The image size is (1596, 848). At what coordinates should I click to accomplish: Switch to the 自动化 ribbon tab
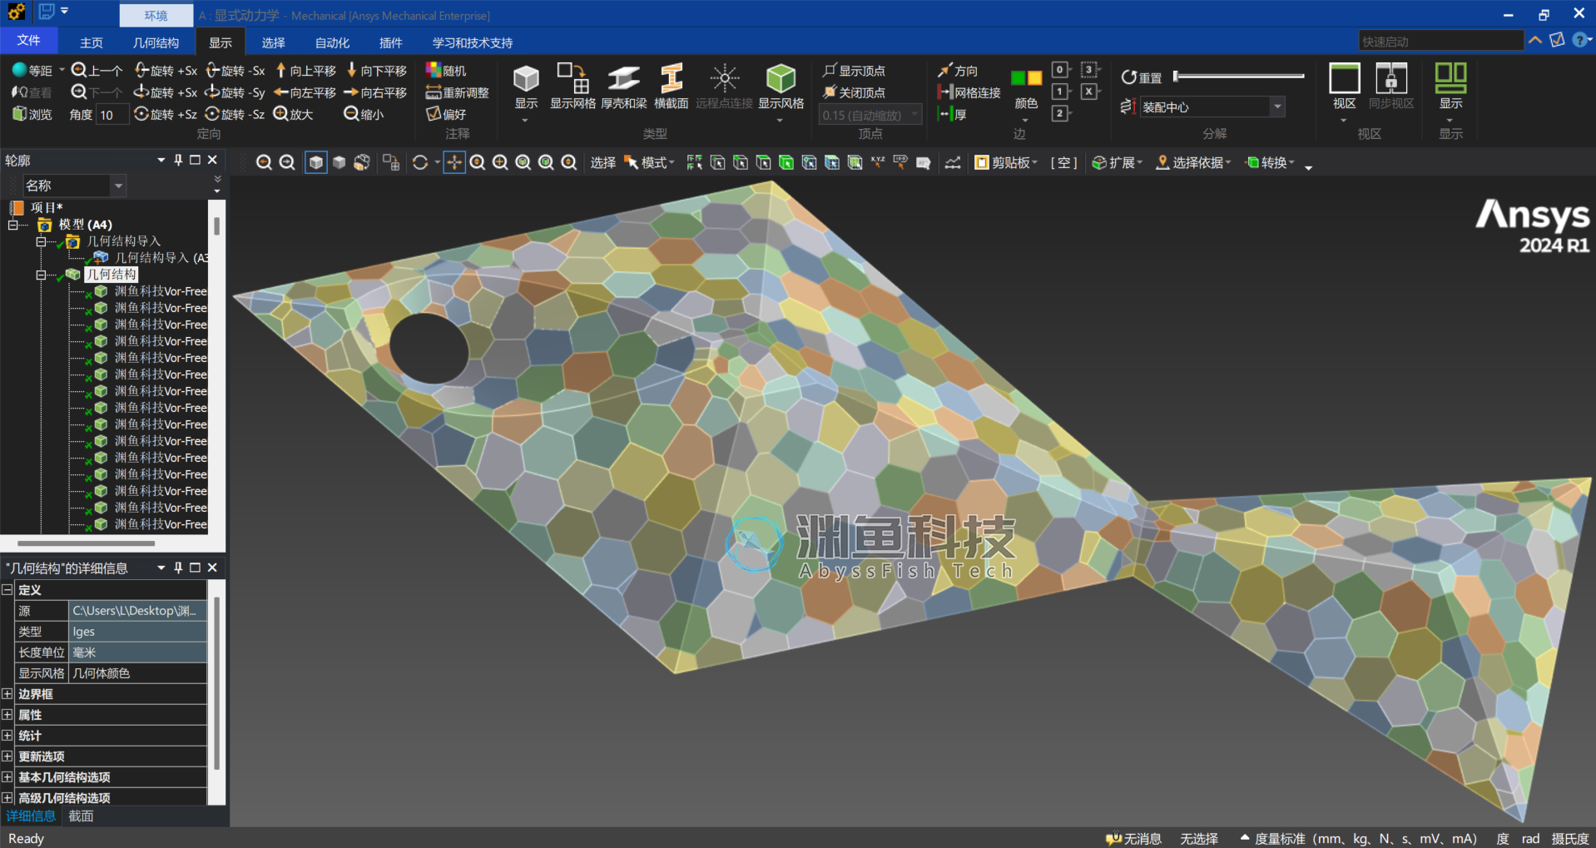[x=332, y=42]
